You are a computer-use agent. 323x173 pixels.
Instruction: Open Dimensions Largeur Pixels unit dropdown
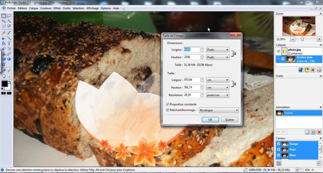click(x=217, y=50)
